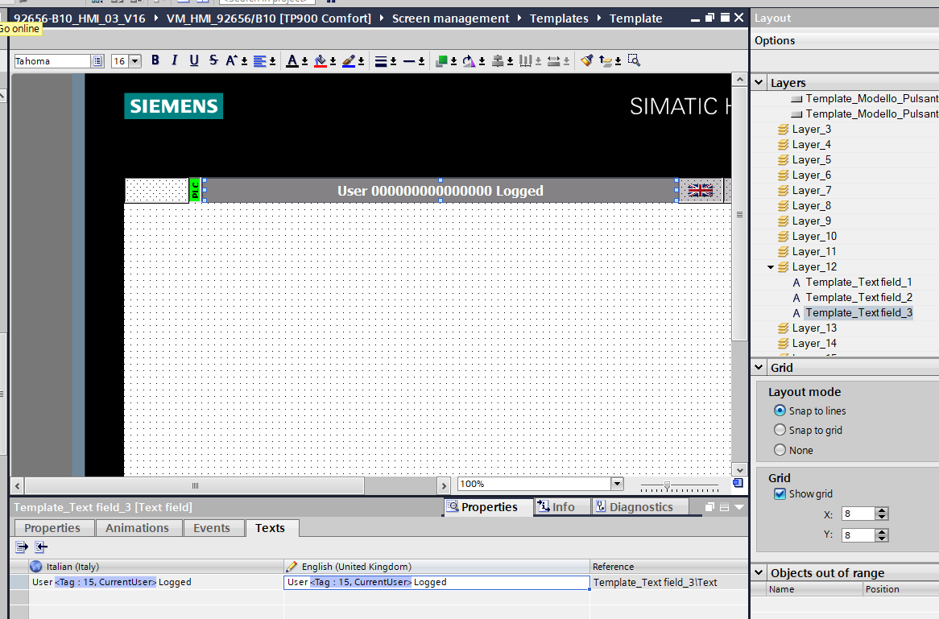The height and width of the screenshot is (619, 939).
Task: Toggle underline text formatting
Action: click(x=194, y=60)
